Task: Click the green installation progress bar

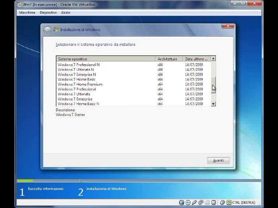Action: click(25, 181)
